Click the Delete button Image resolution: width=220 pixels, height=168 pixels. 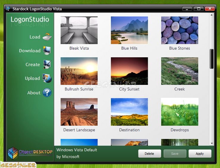150,153
